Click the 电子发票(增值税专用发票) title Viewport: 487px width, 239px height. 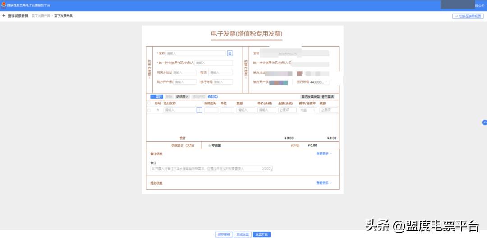click(247, 34)
